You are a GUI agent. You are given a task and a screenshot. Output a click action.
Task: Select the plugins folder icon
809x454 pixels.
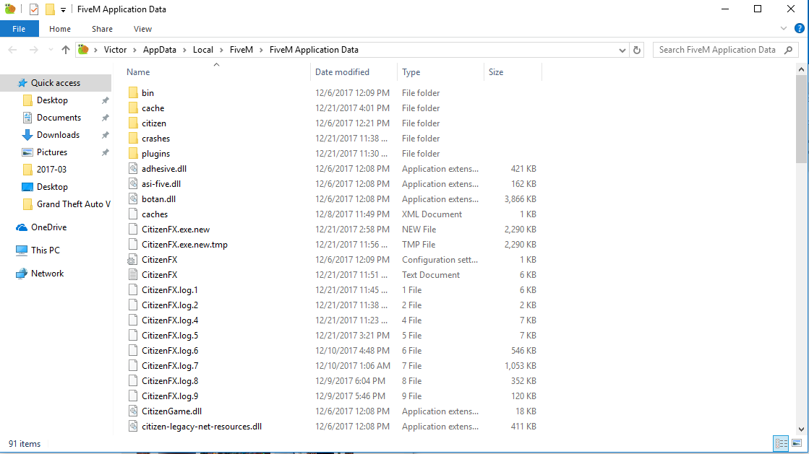pyautogui.click(x=133, y=154)
